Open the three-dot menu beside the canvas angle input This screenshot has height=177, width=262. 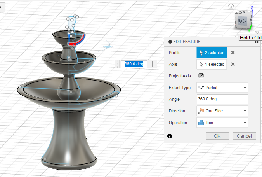click(x=152, y=64)
